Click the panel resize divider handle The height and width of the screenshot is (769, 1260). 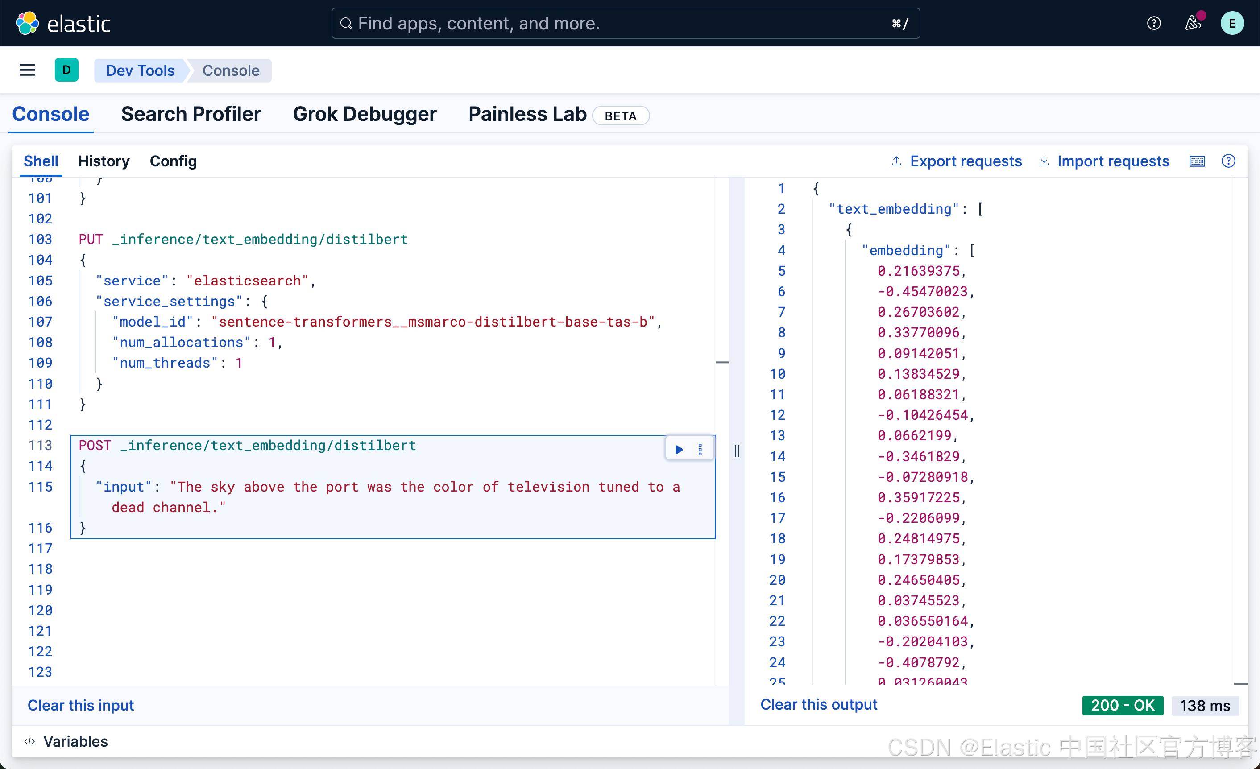coord(737,451)
